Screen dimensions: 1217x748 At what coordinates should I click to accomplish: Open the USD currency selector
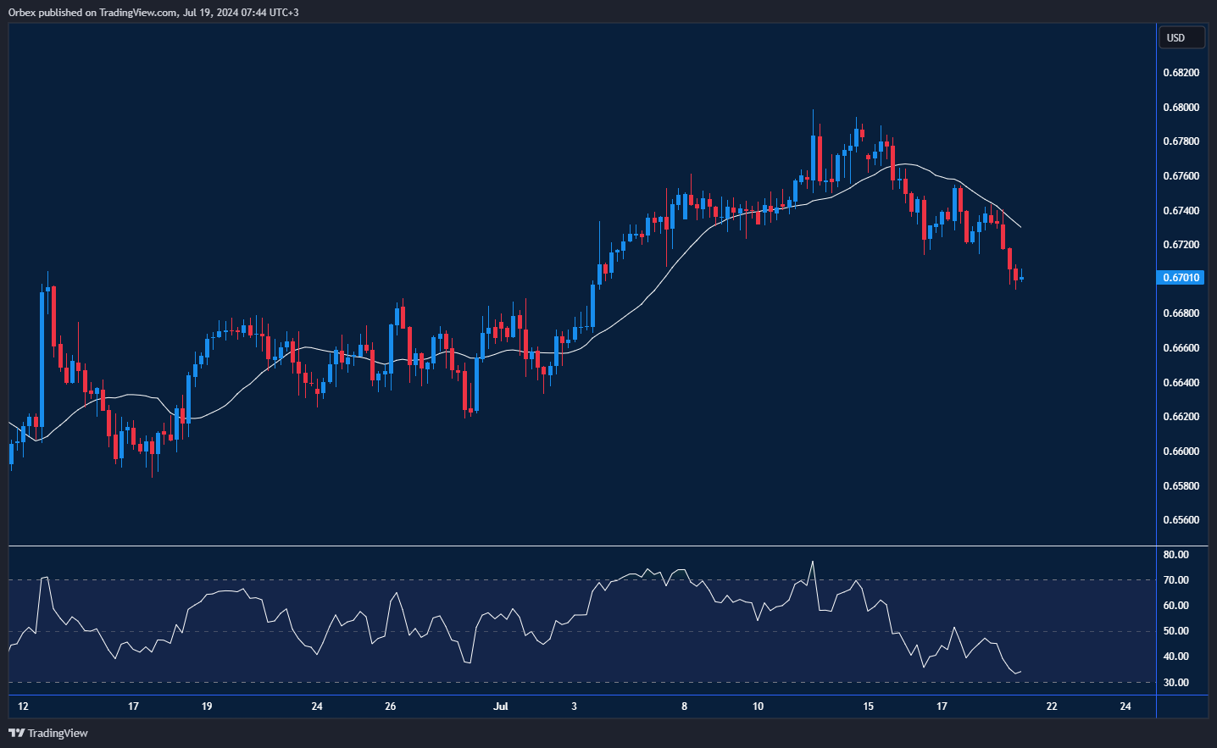pos(1181,37)
